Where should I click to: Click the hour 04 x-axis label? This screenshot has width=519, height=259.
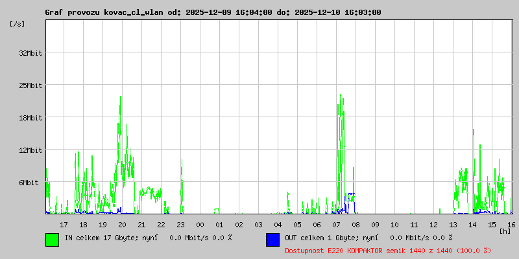pos(278,224)
